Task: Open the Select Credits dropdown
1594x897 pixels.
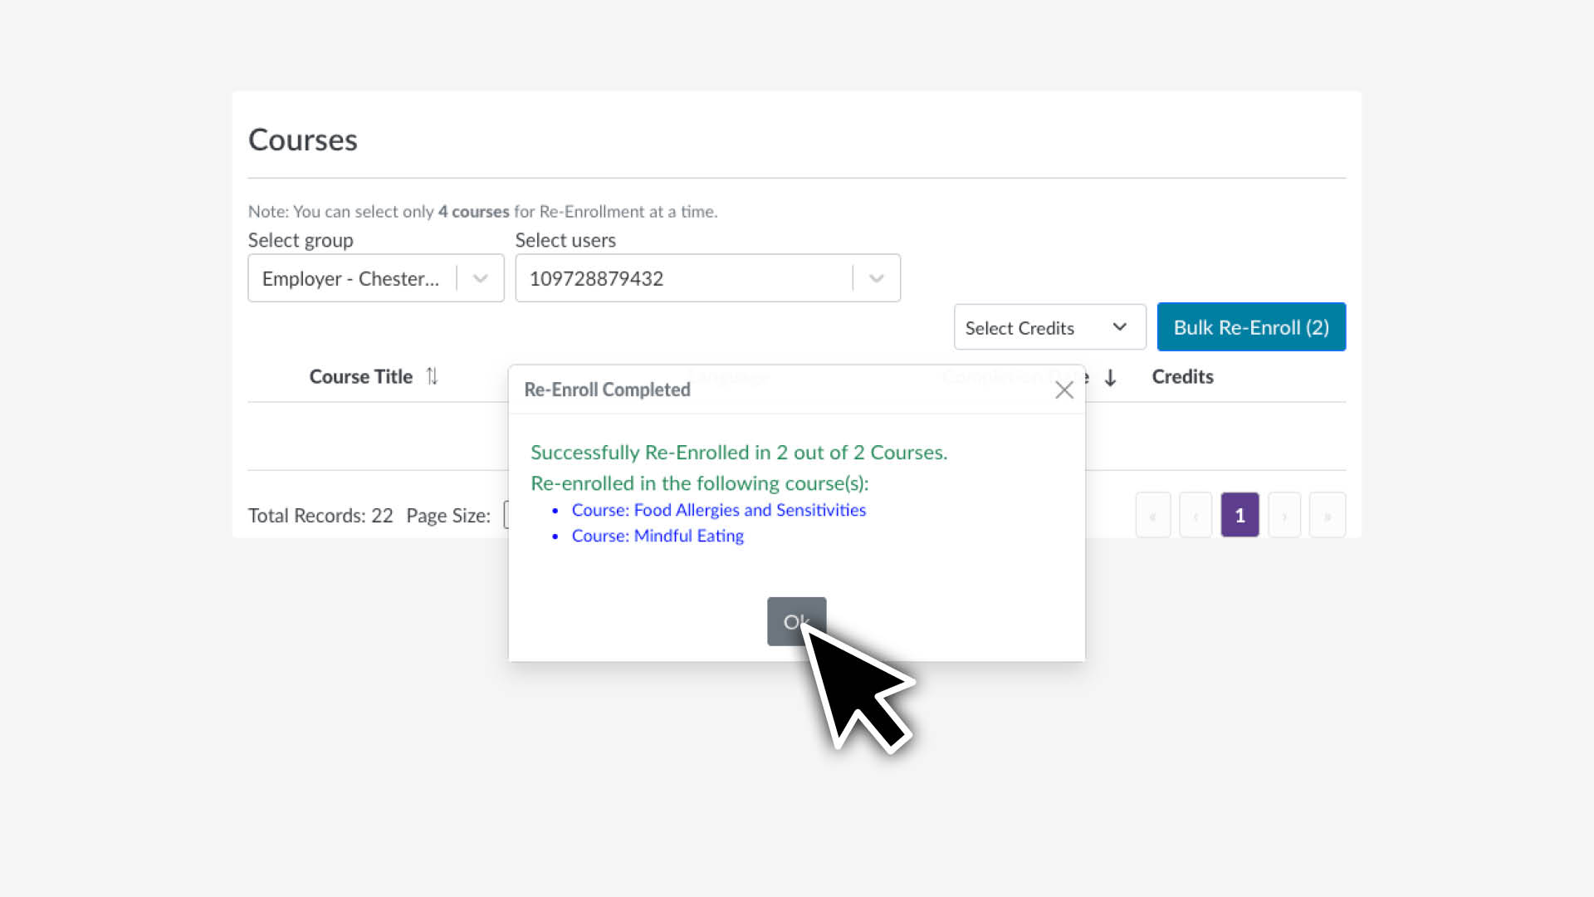Action: (1049, 327)
